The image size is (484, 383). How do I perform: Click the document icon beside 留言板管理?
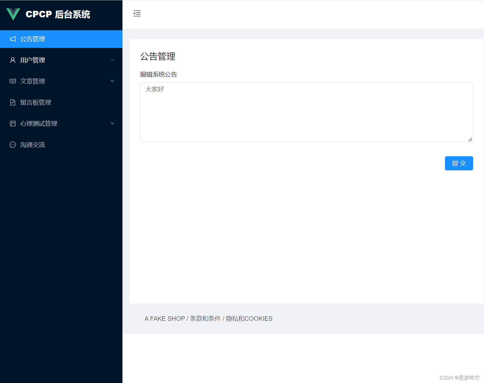click(x=13, y=103)
